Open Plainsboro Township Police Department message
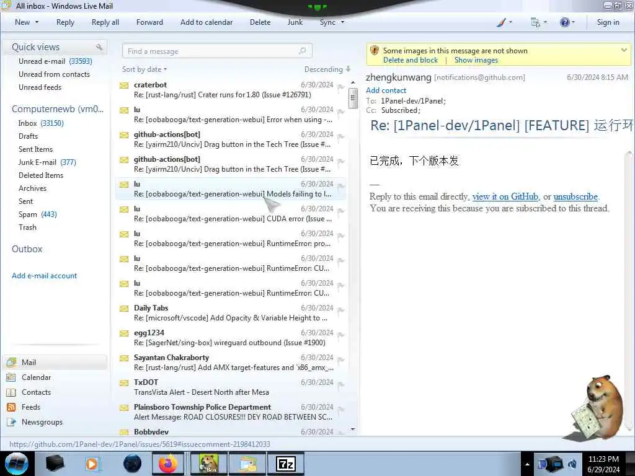The height and width of the screenshot is (476, 635). point(231,412)
